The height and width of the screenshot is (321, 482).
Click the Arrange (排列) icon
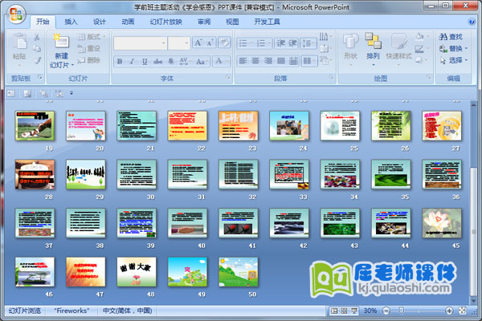(x=373, y=43)
